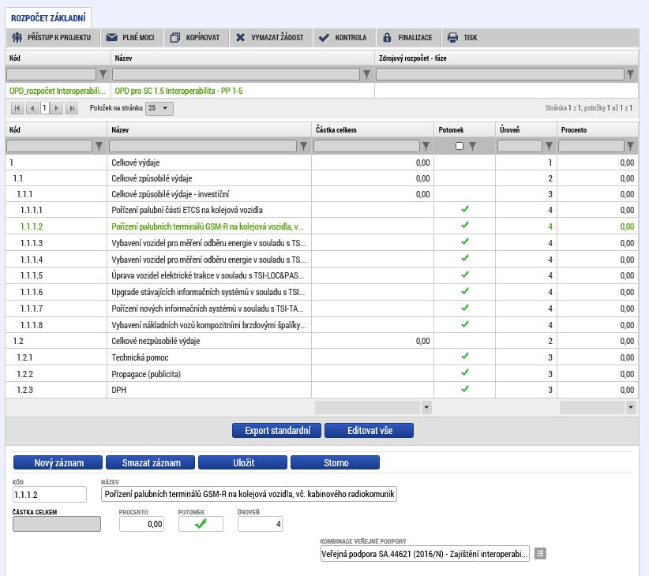Viewport: 649px width, 576px height.
Task: Click the Nový záznam button
Action: pos(58,462)
